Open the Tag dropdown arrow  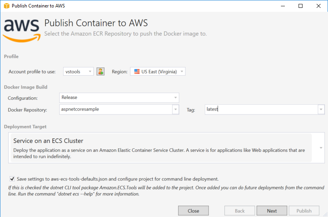pyautogui.click(x=321, y=109)
